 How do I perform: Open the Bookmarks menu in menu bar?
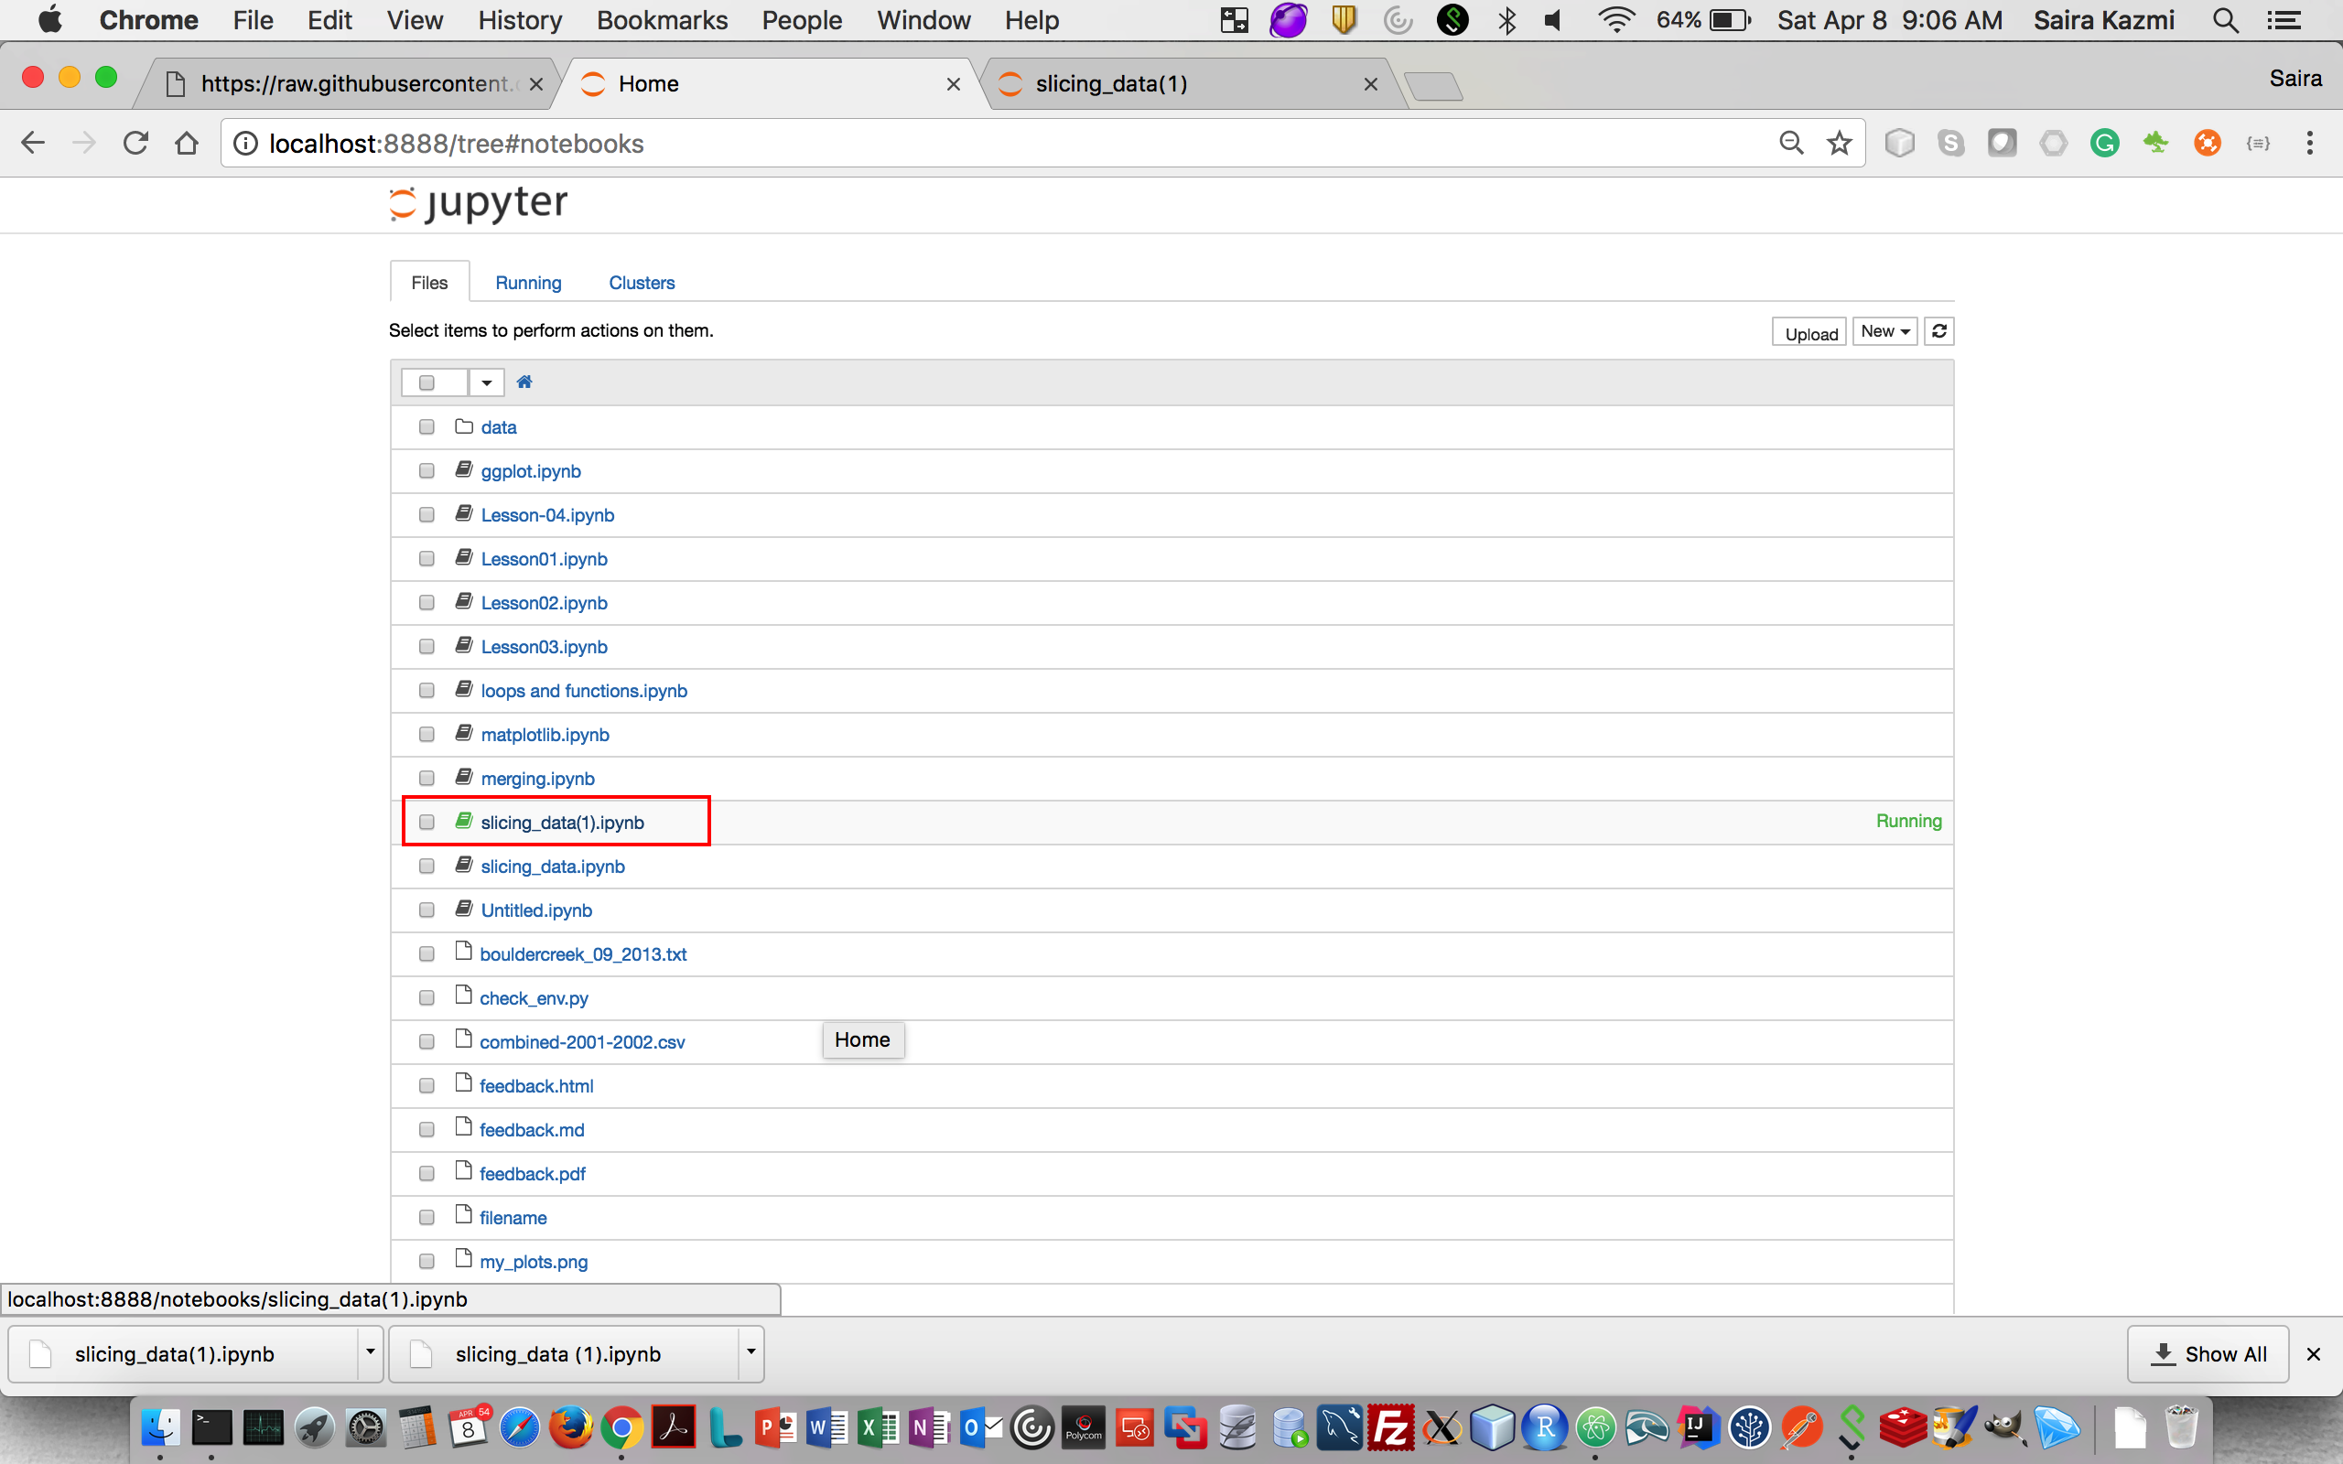coord(662,20)
